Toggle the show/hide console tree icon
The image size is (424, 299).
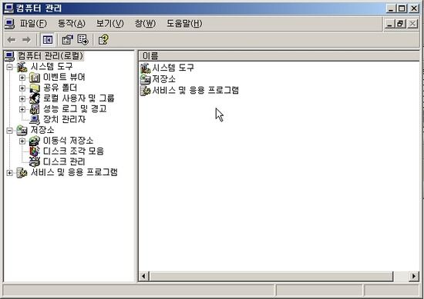click(x=48, y=40)
